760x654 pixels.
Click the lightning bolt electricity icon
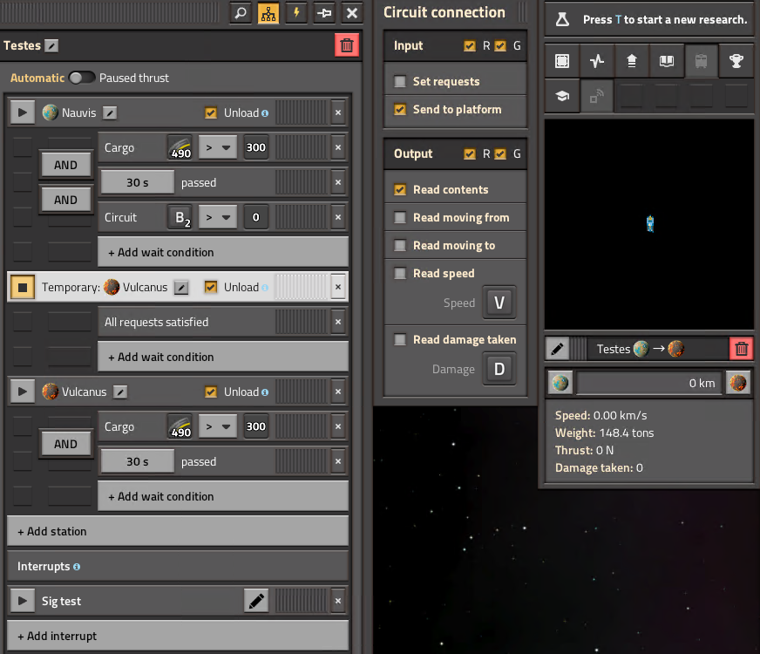(296, 12)
